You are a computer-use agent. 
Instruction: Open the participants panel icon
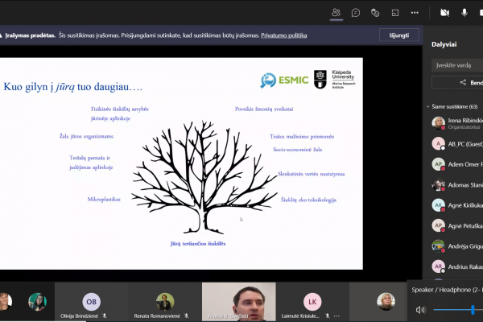coord(336,13)
